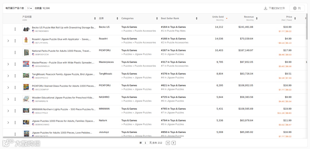Click price $9.51 in TangMosaic row
This screenshot has height=149, width=310.
tap(288, 74)
